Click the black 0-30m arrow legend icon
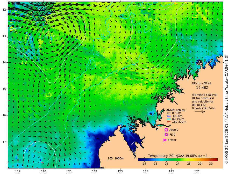 (x=168, y=113)
